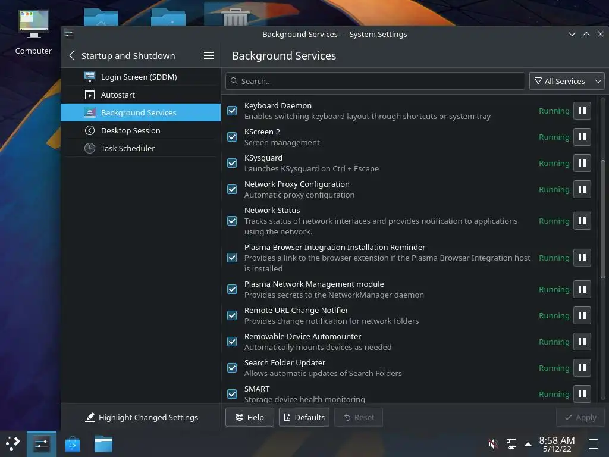Image resolution: width=609 pixels, height=457 pixels.
Task: Go back from Startup and Shutdown
Action: (72, 55)
